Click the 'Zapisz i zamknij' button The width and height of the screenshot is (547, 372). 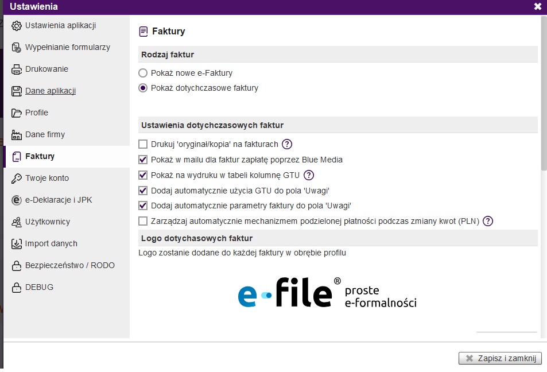tap(500, 358)
